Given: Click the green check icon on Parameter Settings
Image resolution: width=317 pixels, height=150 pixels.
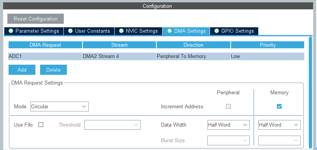Looking at the screenshot, I should tap(11, 31).
